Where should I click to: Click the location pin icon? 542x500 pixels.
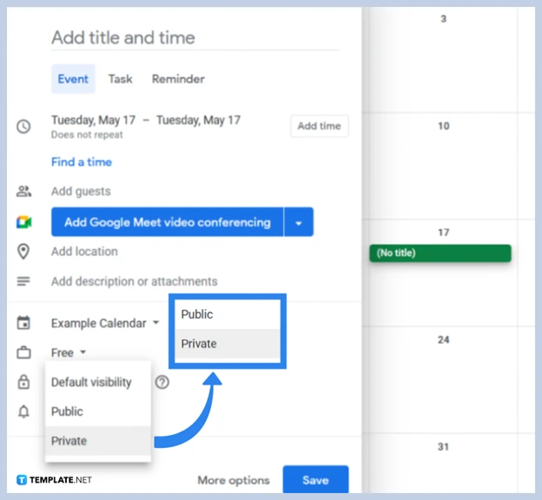click(x=23, y=251)
